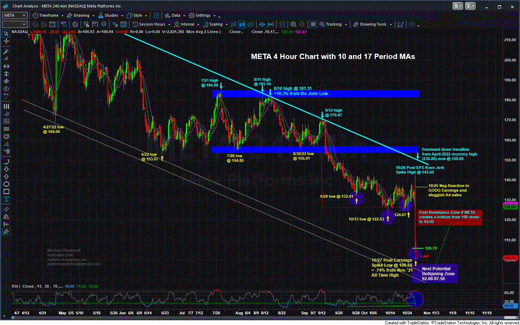
Task: Toggle decrease bar spacing button
Action: tap(262, 24)
